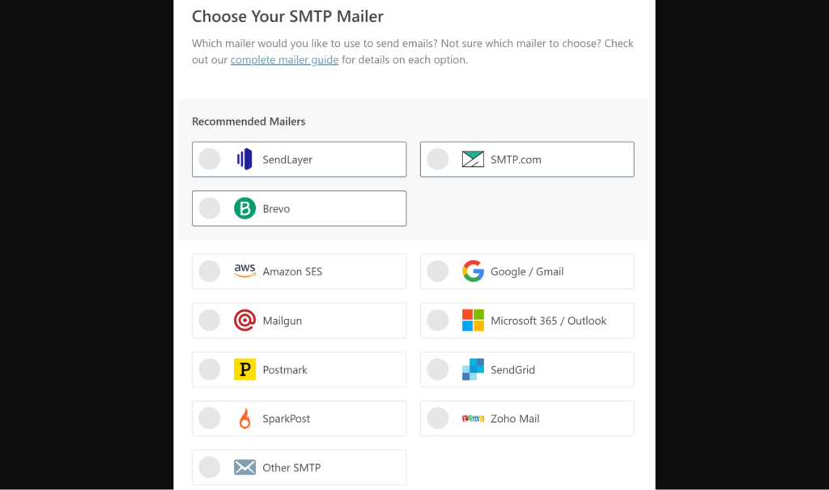
Task: Click the Microsoft four-square logo
Action: [x=473, y=320]
